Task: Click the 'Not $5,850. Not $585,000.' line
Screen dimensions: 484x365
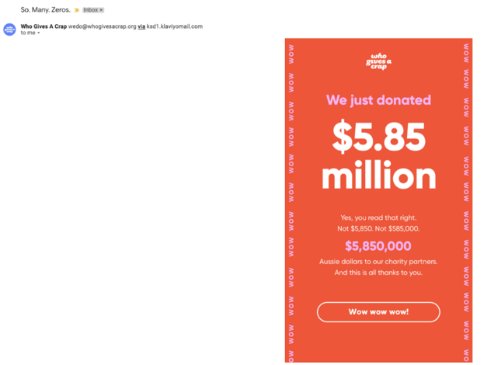Action: tap(378, 228)
